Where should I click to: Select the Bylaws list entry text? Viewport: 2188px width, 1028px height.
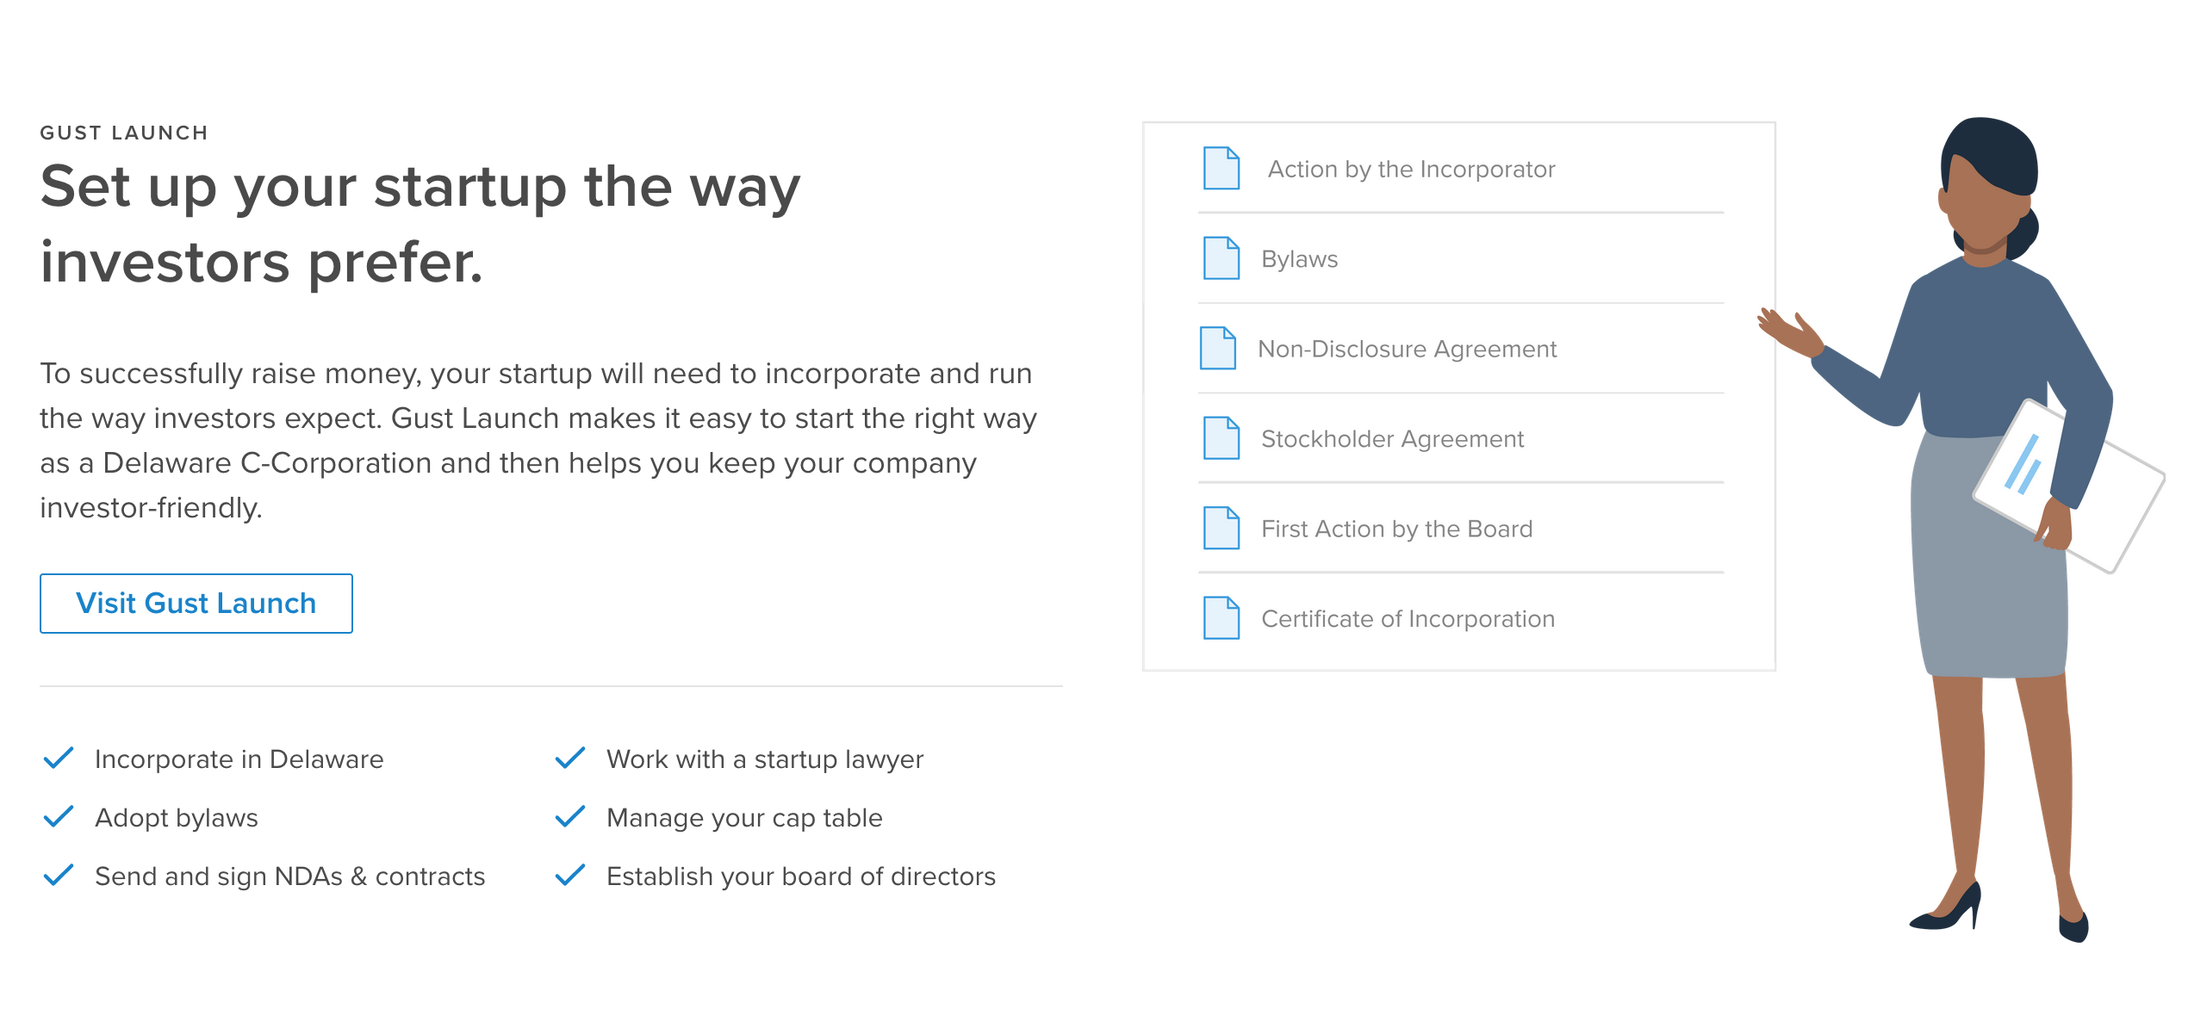[1299, 259]
